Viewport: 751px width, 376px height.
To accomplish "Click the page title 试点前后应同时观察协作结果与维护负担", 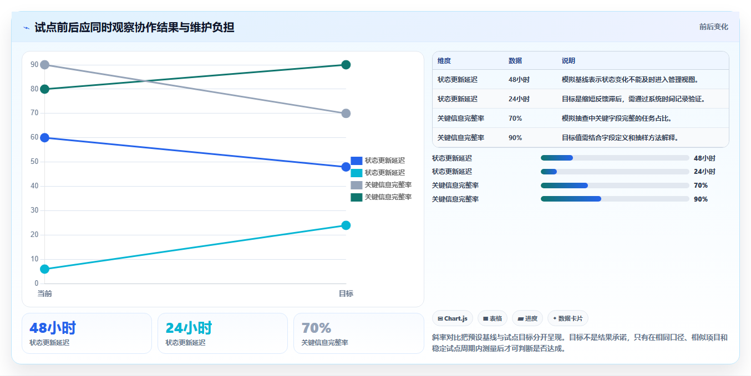I will tap(134, 27).
